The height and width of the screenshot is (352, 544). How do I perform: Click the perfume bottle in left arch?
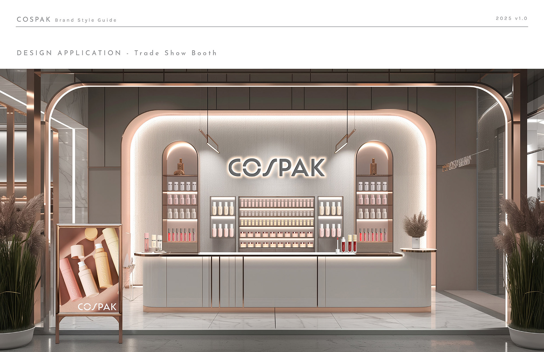coord(180,167)
